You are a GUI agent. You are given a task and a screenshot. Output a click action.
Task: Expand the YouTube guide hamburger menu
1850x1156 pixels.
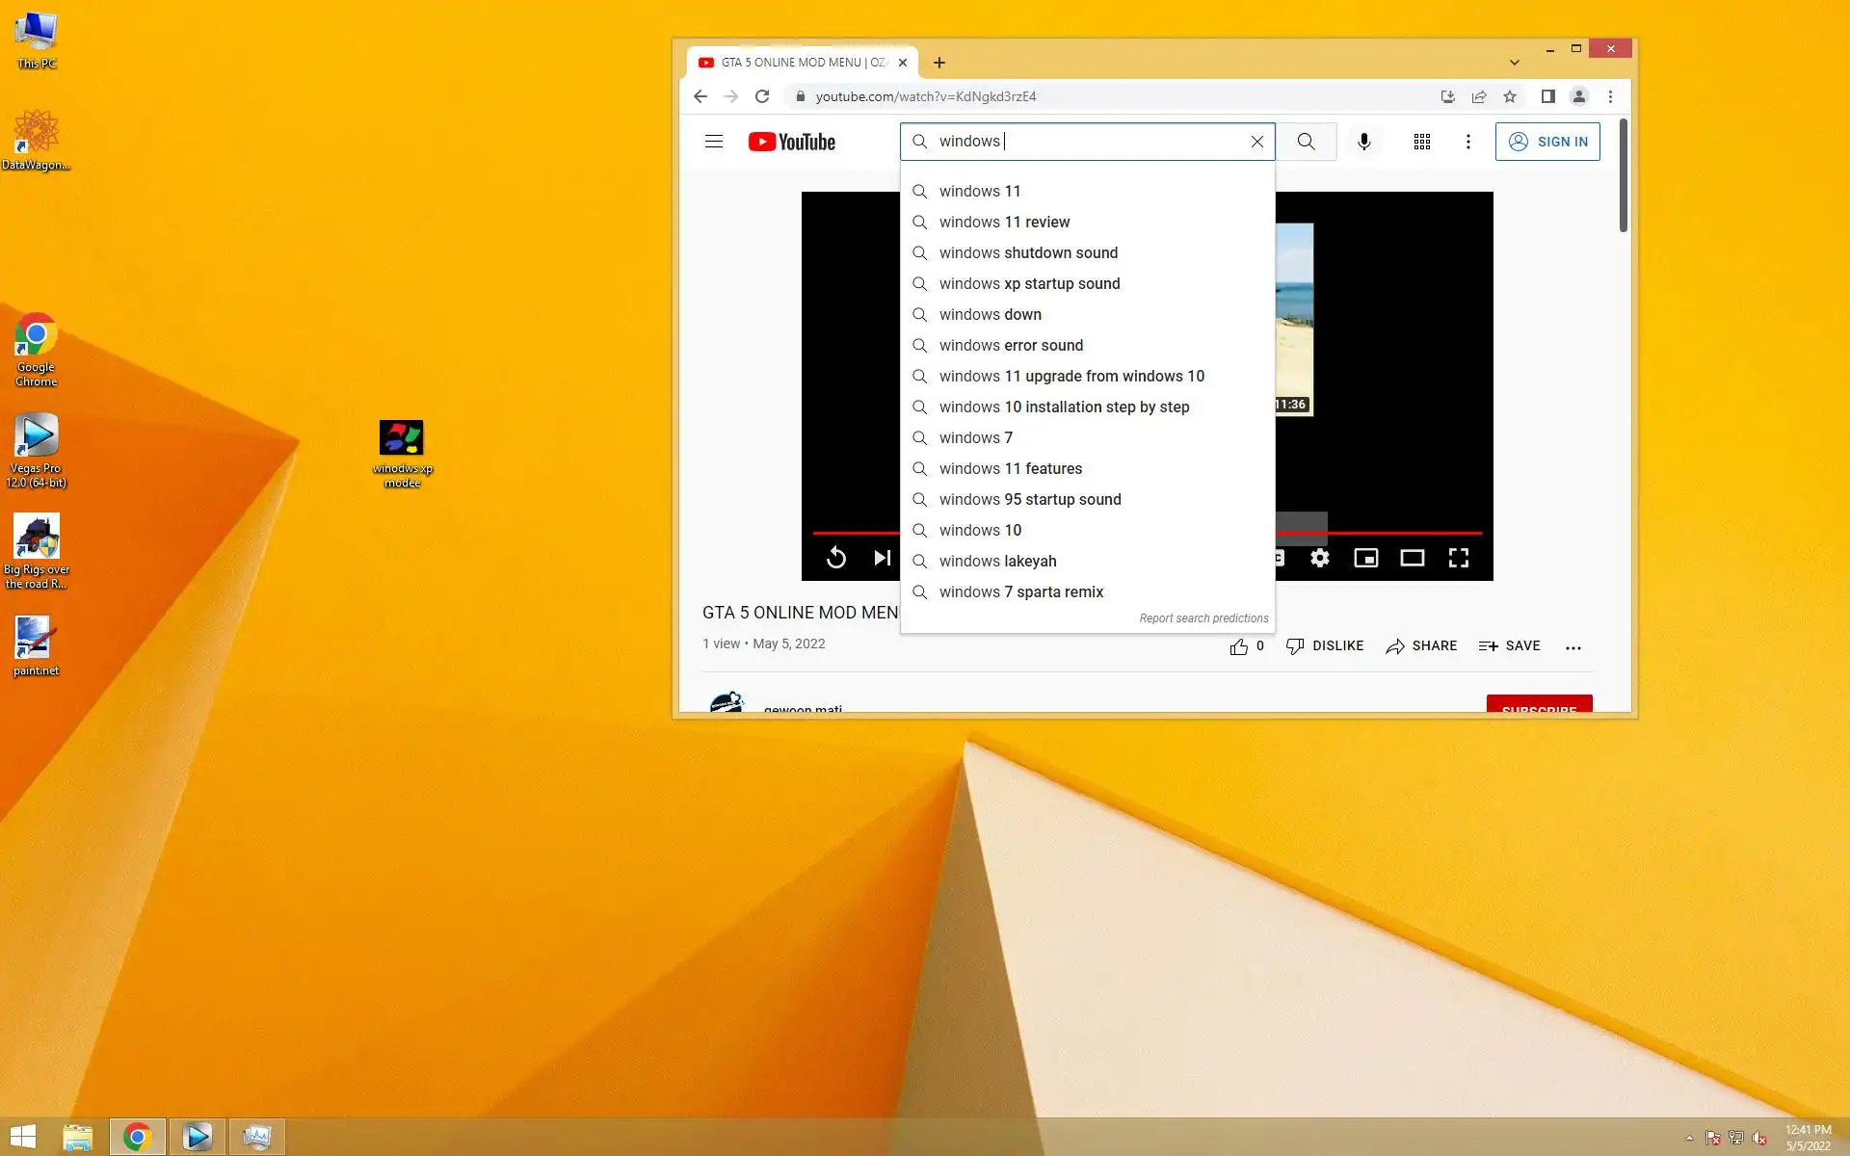point(714,142)
